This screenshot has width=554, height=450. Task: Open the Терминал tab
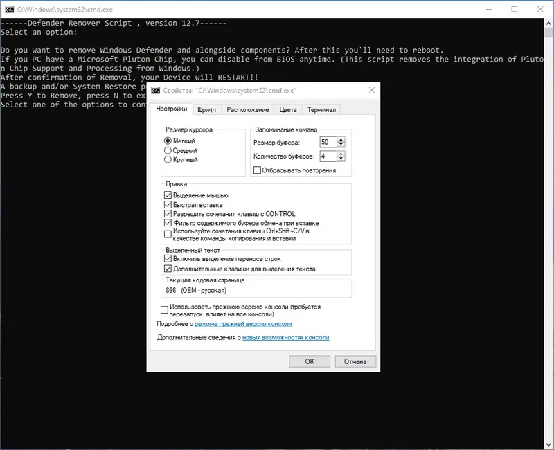[321, 110]
